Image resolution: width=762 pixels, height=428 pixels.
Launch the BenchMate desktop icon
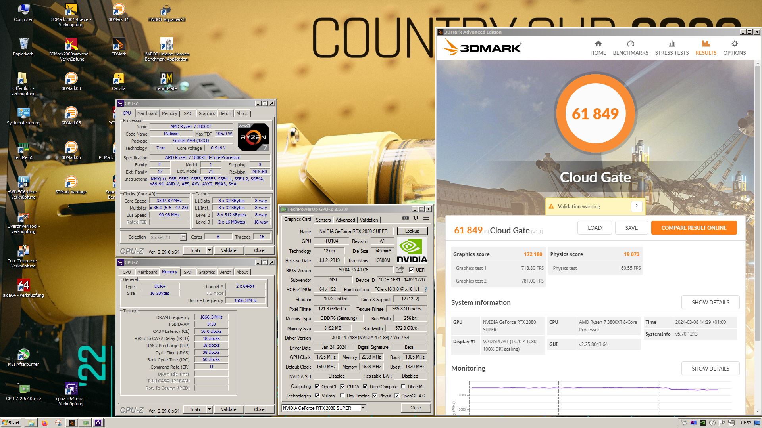pyautogui.click(x=166, y=81)
